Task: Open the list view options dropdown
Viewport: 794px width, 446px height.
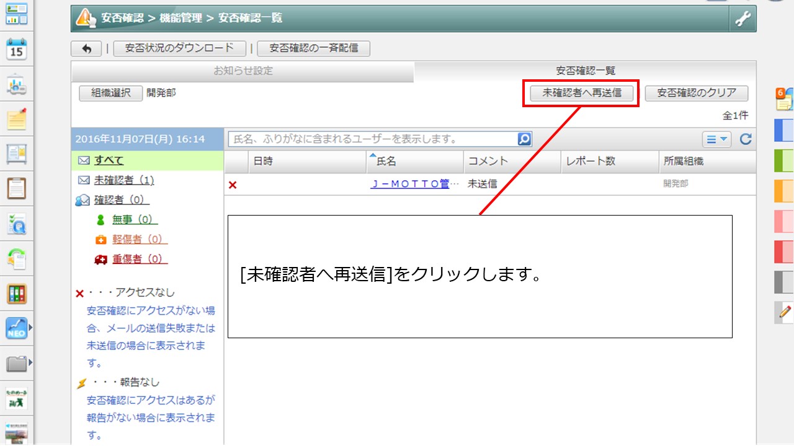Action: (716, 139)
